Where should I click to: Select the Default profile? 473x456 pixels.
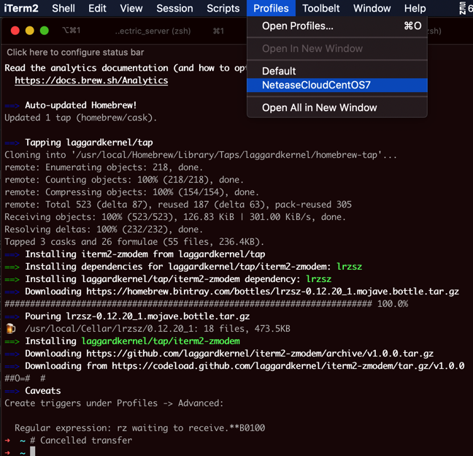[x=337, y=71]
